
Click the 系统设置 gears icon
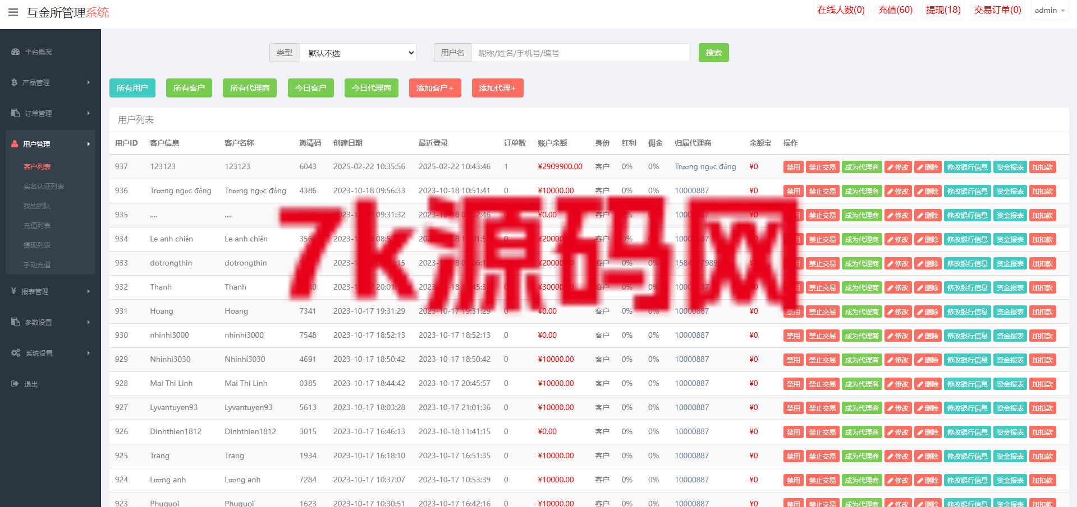pyautogui.click(x=16, y=353)
